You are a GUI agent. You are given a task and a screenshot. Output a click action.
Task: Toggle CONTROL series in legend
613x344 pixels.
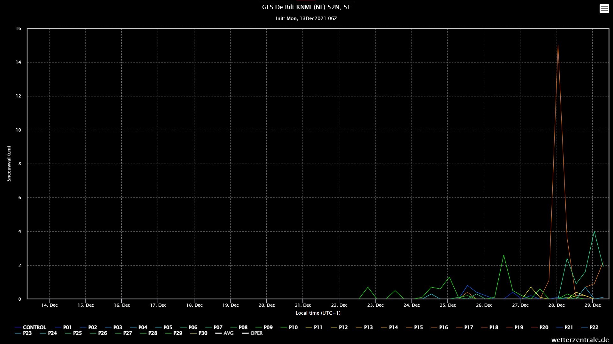tap(34, 327)
